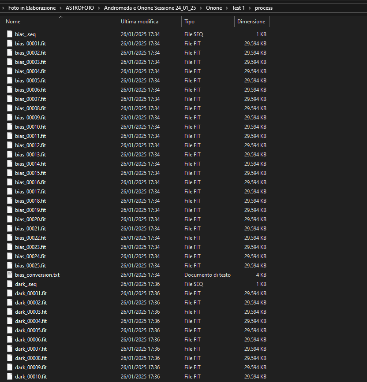Click the dark_00010.fit file icon

point(10,376)
